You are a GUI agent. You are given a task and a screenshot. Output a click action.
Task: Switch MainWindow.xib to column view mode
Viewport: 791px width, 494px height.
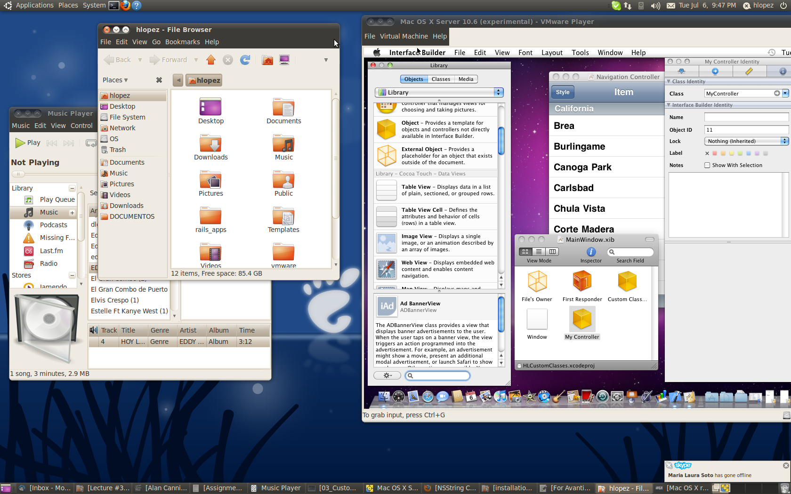point(552,252)
